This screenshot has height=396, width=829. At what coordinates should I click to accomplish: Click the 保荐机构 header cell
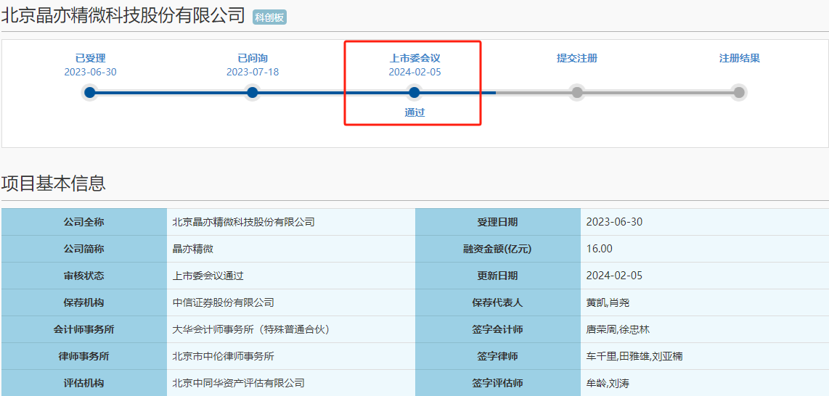pyautogui.click(x=84, y=302)
